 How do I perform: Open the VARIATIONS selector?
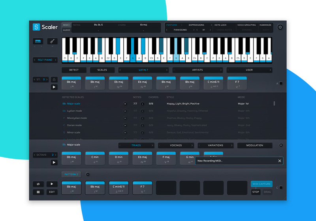(215, 145)
